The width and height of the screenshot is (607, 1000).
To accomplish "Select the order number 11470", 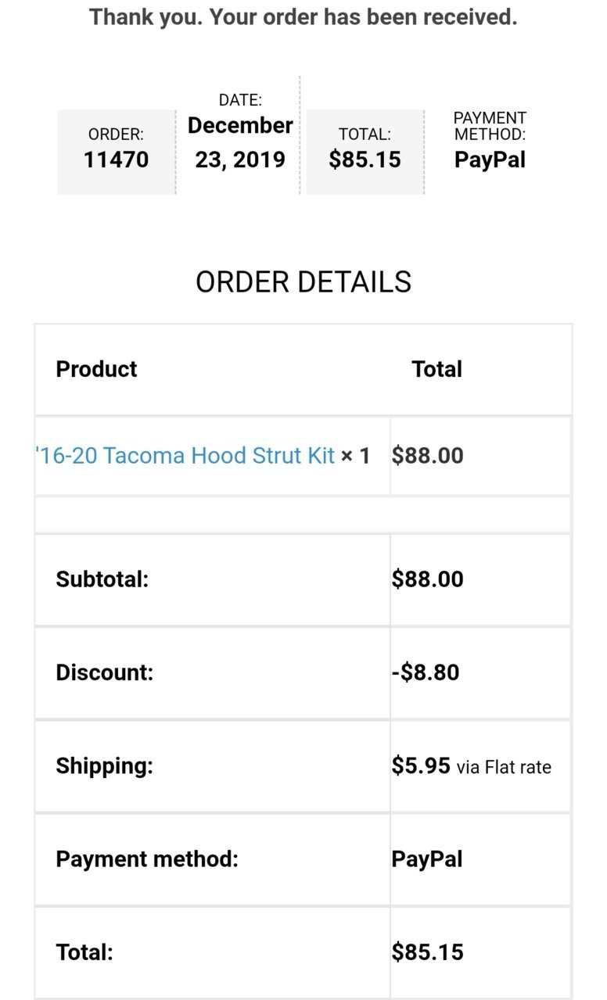I will pyautogui.click(x=116, y=160).
